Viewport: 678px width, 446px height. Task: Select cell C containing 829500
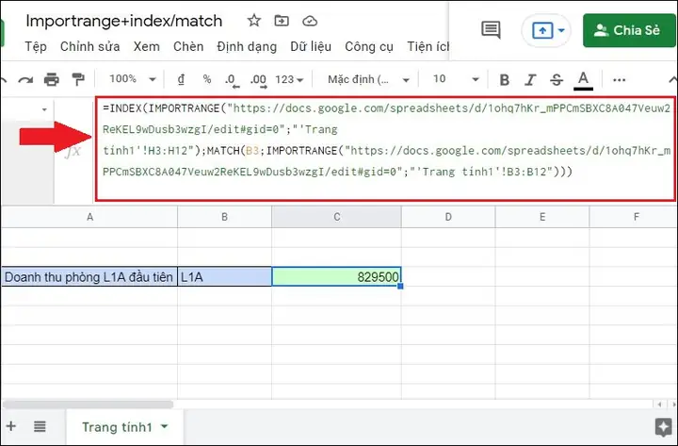336,276
